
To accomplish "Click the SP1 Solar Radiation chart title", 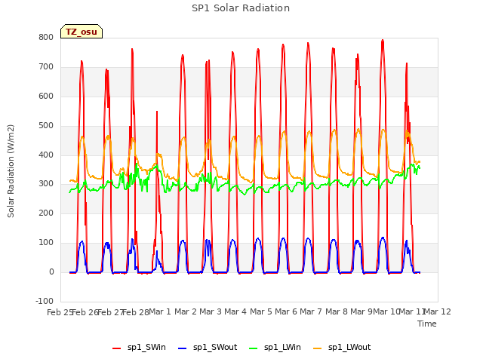I will [241, 8].
